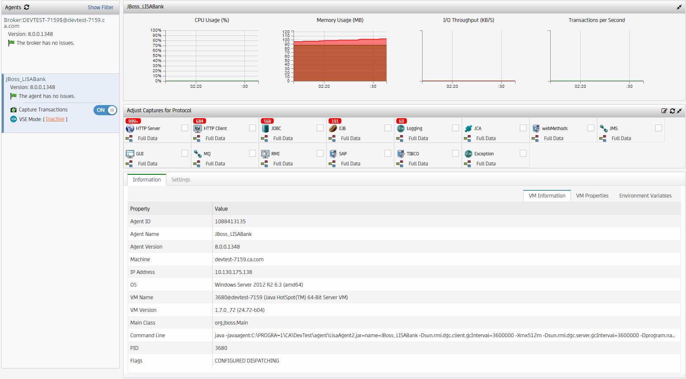Click the 684 badge on HTTP Client

[200, 121]
